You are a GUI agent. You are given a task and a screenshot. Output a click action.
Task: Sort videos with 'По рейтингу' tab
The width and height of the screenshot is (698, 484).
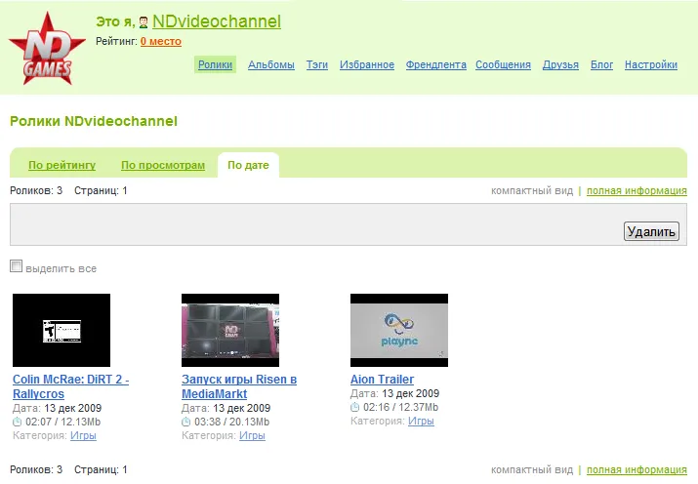tap(62, 165)
